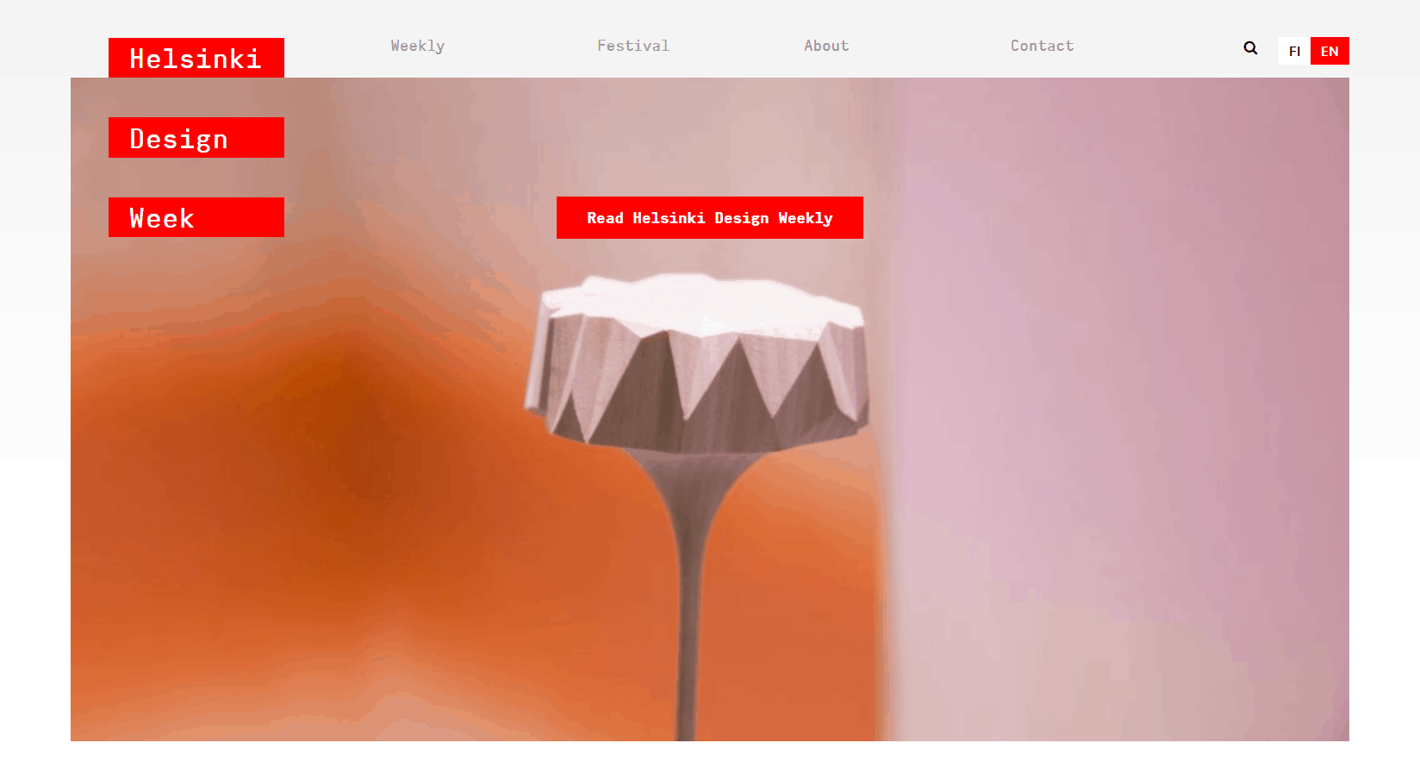Screen dimensions: 1420x768
Task: Click empty header space between About and Contact
Action: (x=929, y=46)
